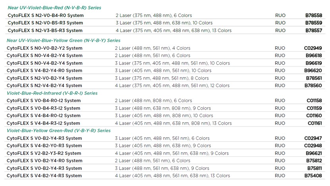Select CytoFLEX S V2-B2-Y3-R2 System
This screenshot has height=186, width=330.
click(44, 153)
